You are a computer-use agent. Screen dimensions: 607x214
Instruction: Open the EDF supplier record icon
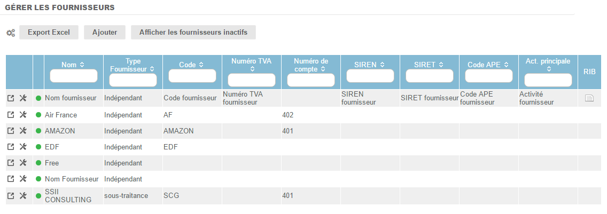(x=11, y=147)
